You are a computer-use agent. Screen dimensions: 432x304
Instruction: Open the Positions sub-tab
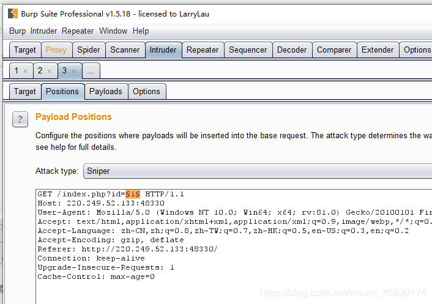(62, 91)
